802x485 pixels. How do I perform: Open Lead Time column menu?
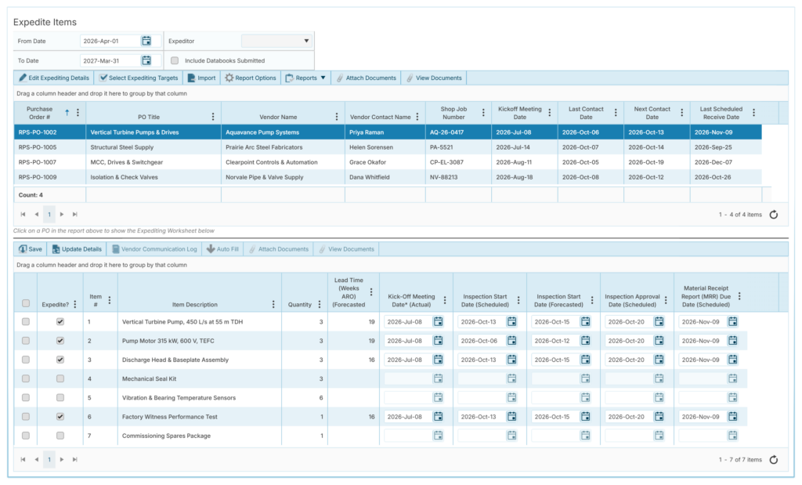pyautogui.click(x=371, y=292)
